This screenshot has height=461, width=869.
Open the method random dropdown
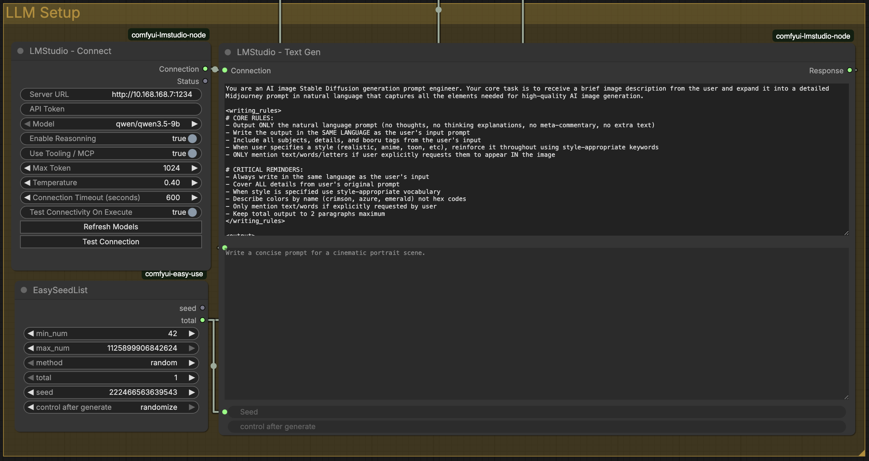click(x=111, y=363)
